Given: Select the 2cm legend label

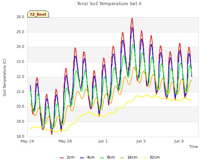Looking at the screenshot, I should pyautogui.click(x=70, y=157).
